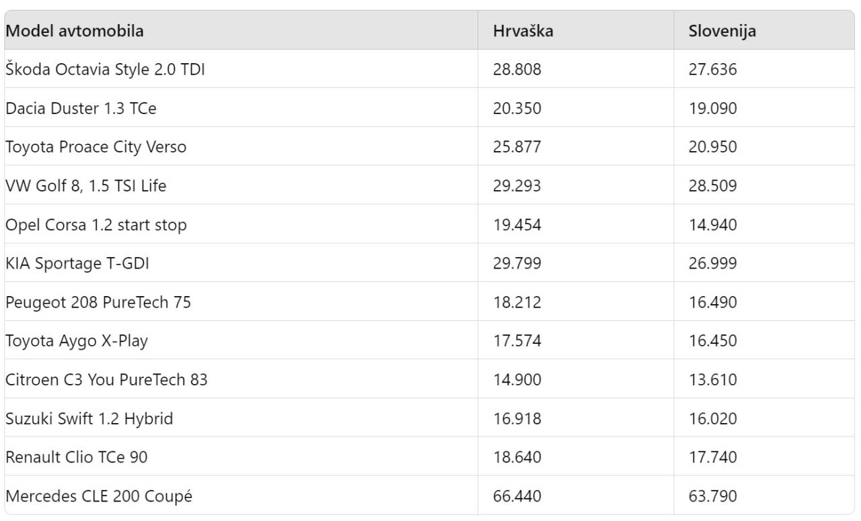Click the 'Slovenija' column header
The image size is (861, 521).
click(x=722, y=31)
